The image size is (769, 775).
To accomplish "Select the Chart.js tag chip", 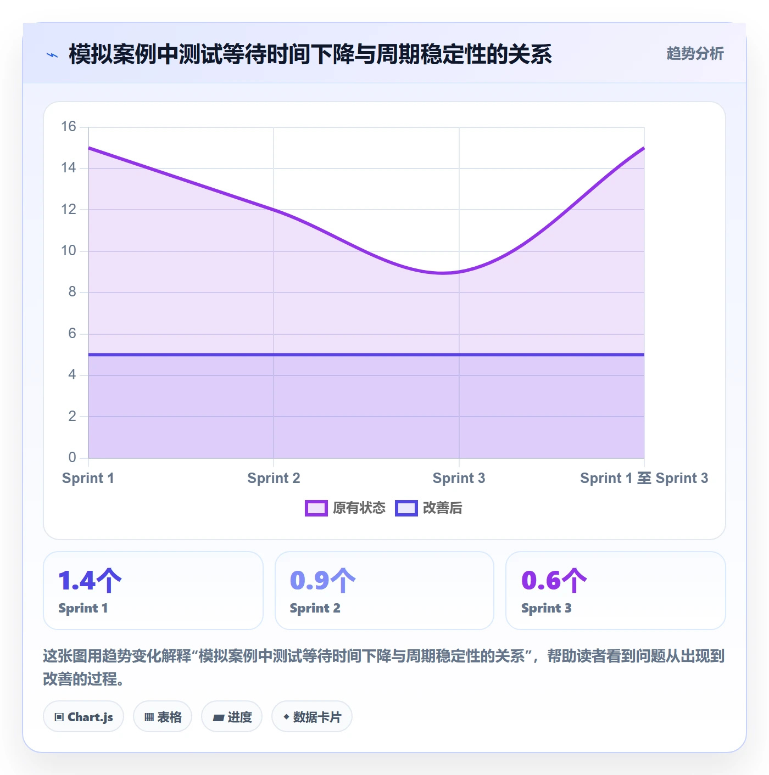I will 83,717.
